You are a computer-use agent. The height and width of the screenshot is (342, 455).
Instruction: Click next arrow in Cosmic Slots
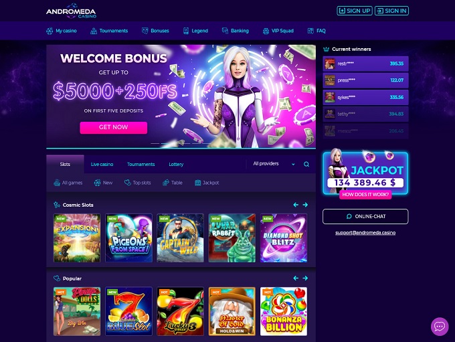click(x=305, y=205)
